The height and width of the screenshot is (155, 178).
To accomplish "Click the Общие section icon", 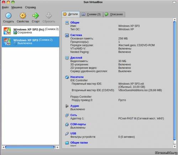I will [x=67, y=22].
